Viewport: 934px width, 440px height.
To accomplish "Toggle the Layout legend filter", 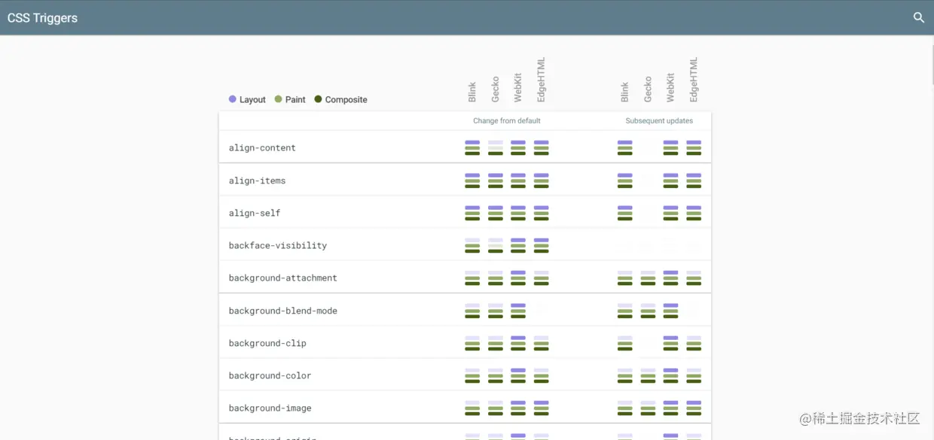I will coord(246,99).
